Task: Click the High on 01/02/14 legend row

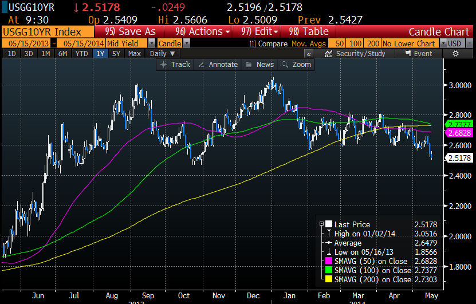Action: (x=381, y=234)
